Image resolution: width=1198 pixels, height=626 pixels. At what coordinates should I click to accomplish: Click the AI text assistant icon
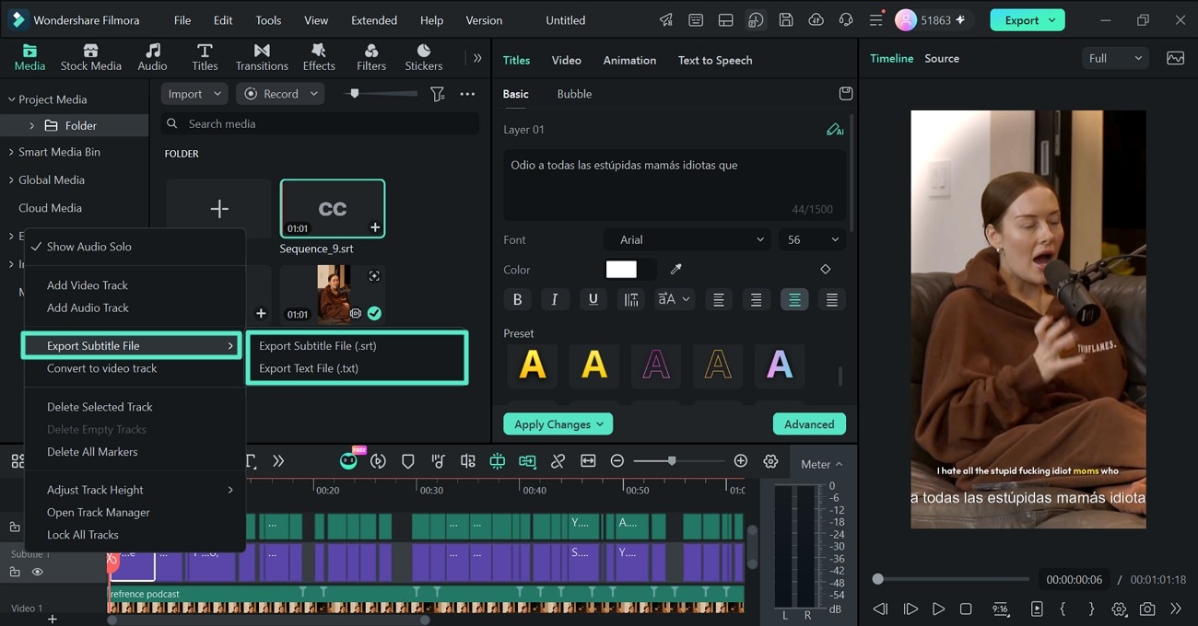pos(835,130)
